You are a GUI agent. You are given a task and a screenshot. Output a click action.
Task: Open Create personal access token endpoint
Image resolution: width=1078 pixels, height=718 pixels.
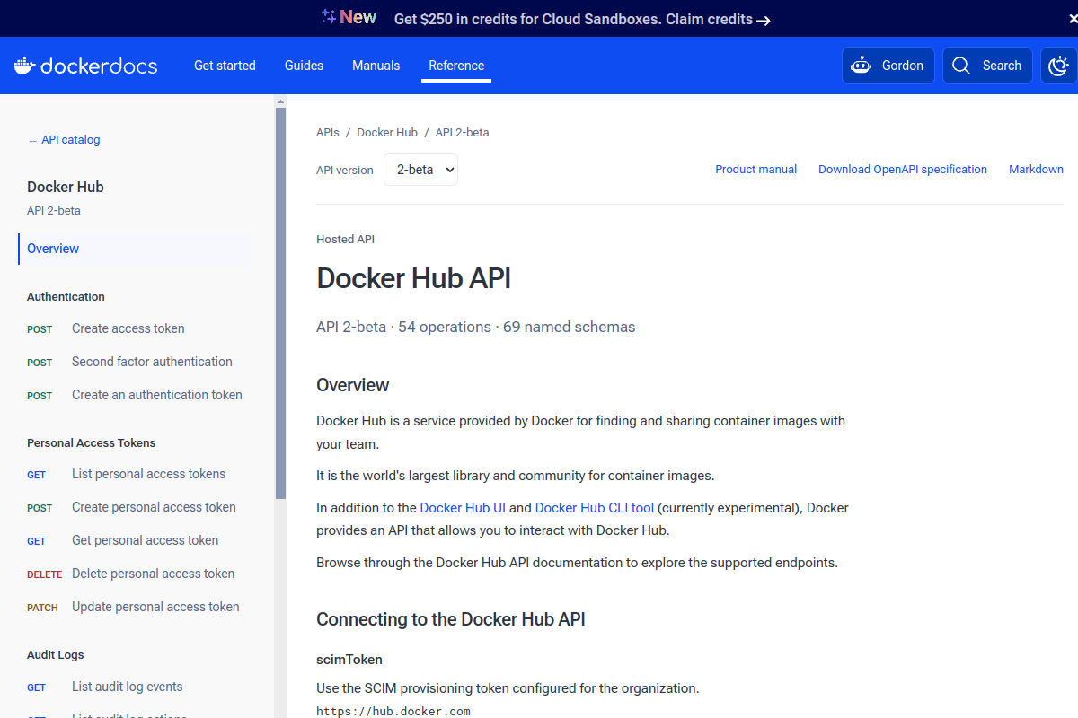[x=154, y=507]
